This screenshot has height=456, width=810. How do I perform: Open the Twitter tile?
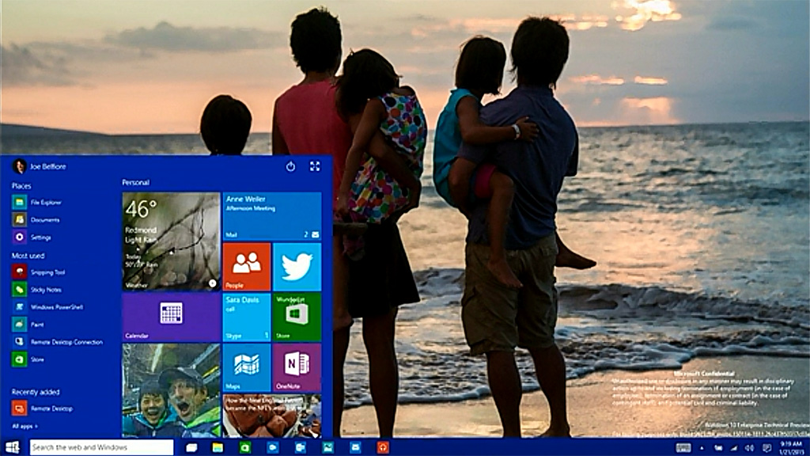coord(297,267)
